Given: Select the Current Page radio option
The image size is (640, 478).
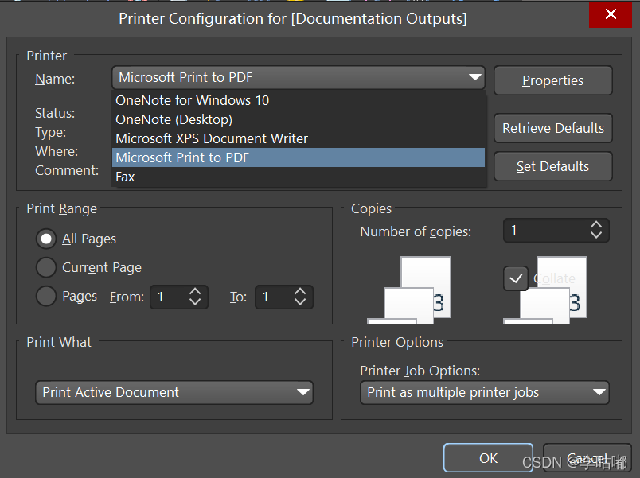Looking at the screenshot, I should click(x=46, y=267).
